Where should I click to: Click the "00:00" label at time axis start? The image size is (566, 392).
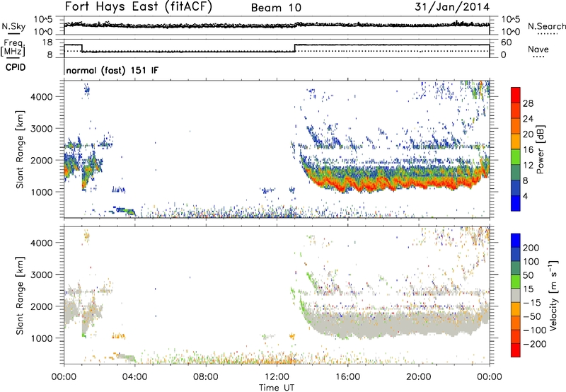[64, 377]
